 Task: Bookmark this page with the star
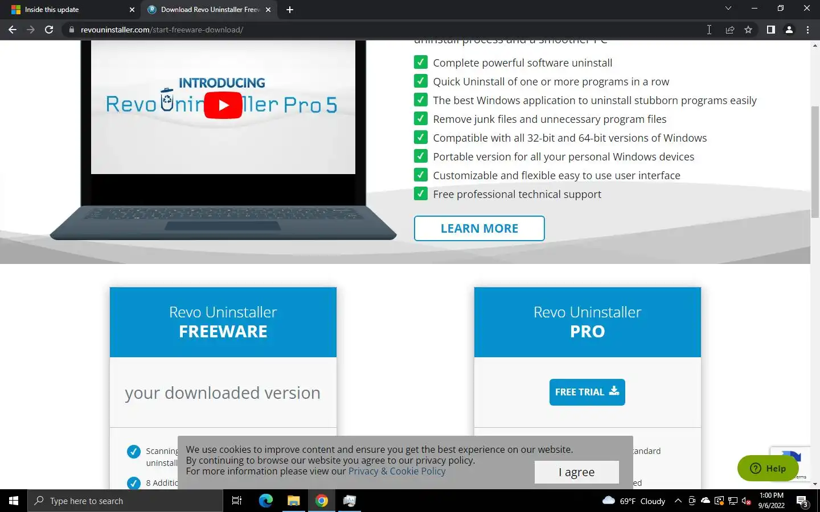pyautogui.click(x=748, y=30)
